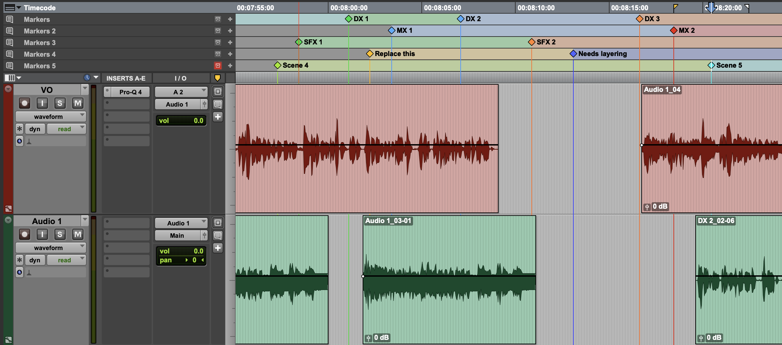Click VO track timebase clock button
The height and width of the screenshot is (345, 782).
[19, 141]
